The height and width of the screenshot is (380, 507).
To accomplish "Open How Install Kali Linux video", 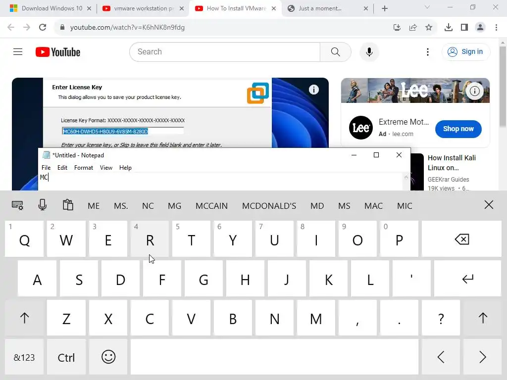I will [x=452, y=162].
